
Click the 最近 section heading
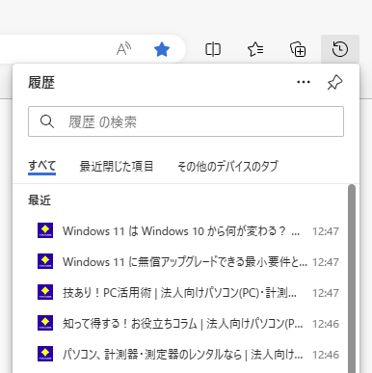pyautogui.click(x=40, y=200)
